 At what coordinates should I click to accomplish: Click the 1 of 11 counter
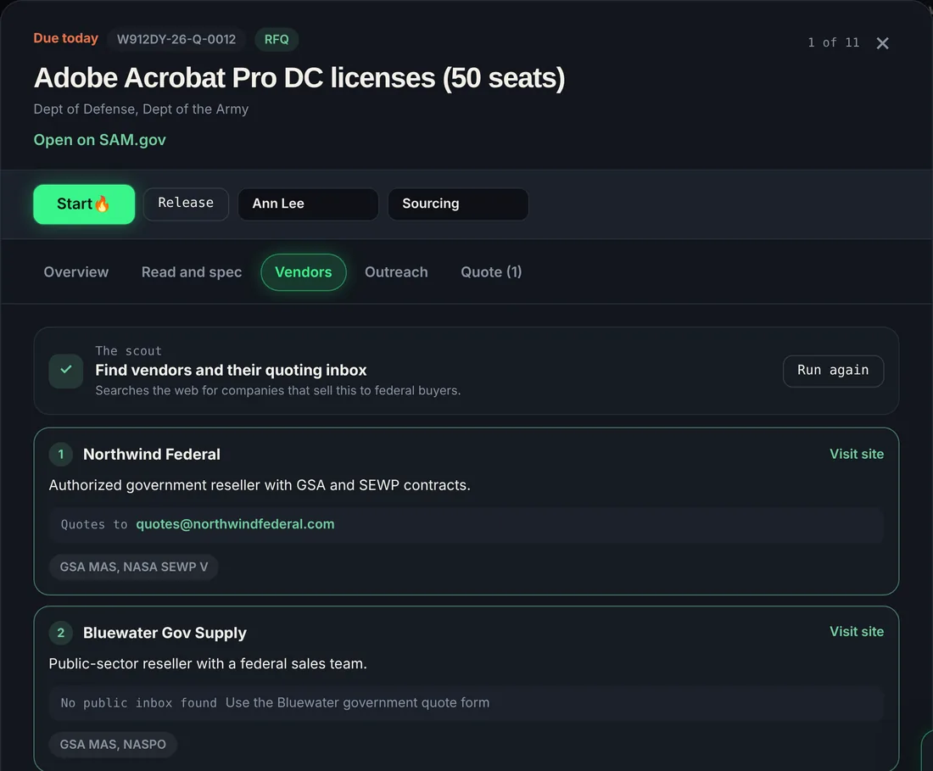(834, 42)
